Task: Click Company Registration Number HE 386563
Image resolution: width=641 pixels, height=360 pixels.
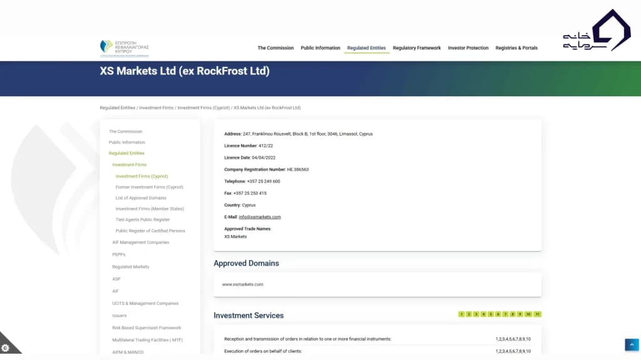Action: click(266, 169)
